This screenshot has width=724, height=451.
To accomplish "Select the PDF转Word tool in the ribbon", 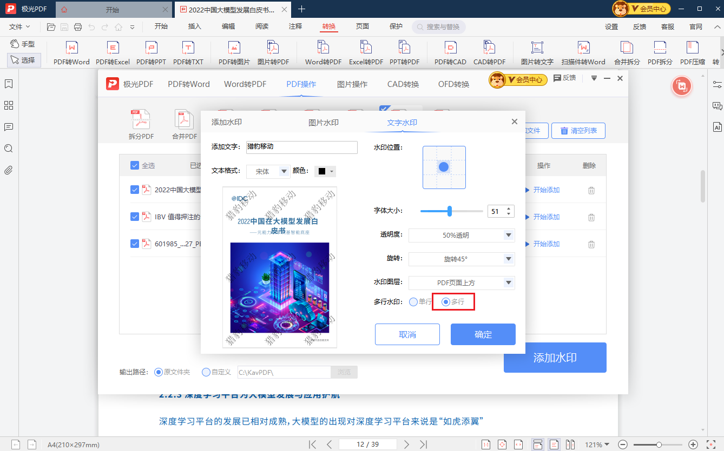I will pyautogui.click(x=72, y=52).
